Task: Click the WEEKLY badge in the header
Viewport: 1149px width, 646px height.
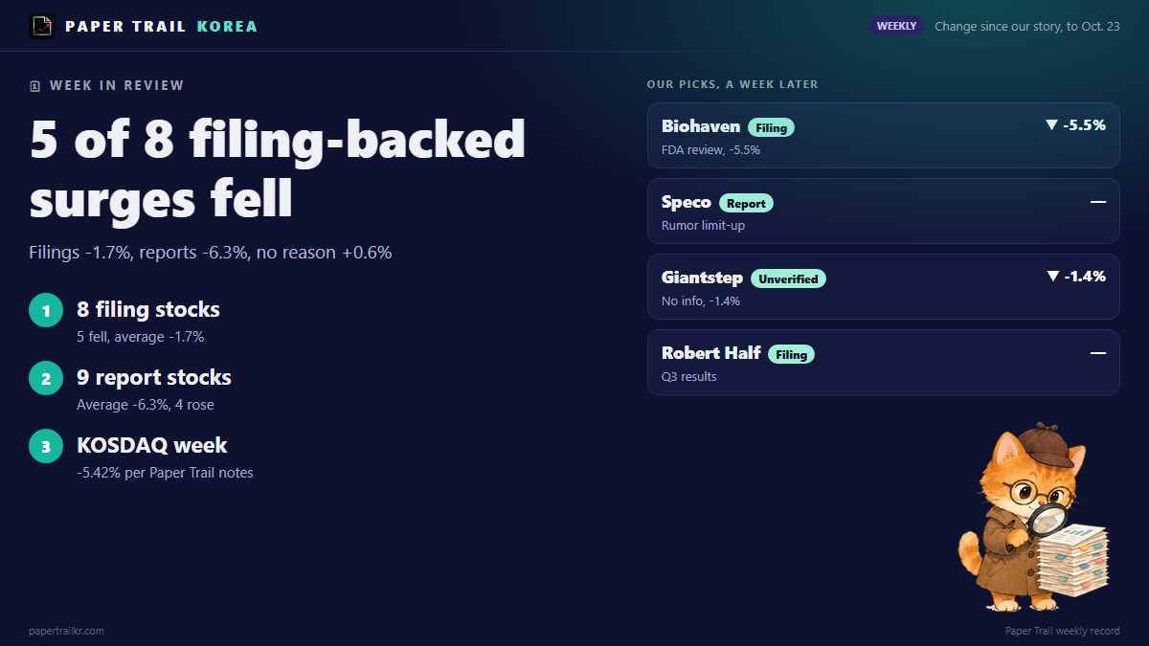Action: [896, 27]
